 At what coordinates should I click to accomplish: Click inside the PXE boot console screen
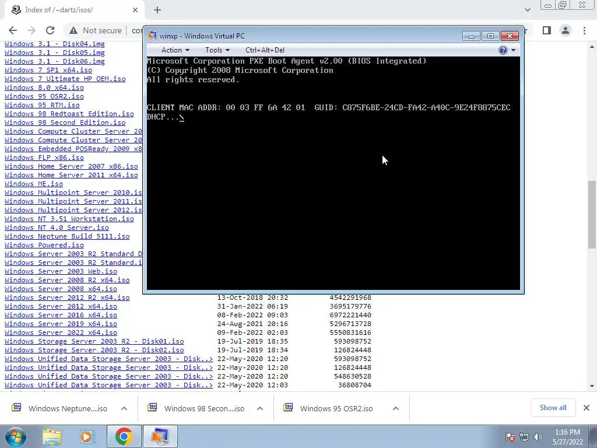333,173
